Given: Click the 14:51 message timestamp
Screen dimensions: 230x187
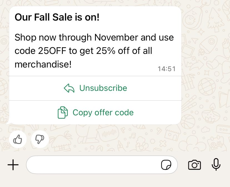Looking at the screenshot, I should click(x=167, y=69).
